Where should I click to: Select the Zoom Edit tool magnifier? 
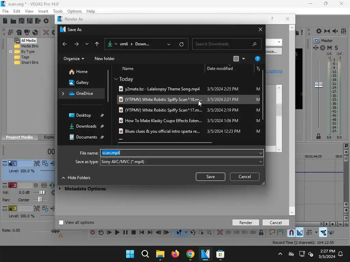pyautogui.click(x=209, y=233)
